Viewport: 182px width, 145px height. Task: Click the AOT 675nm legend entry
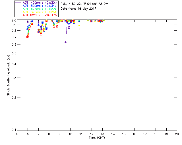[36, 9]
